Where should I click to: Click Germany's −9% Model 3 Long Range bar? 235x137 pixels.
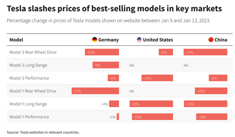(105, 65)
